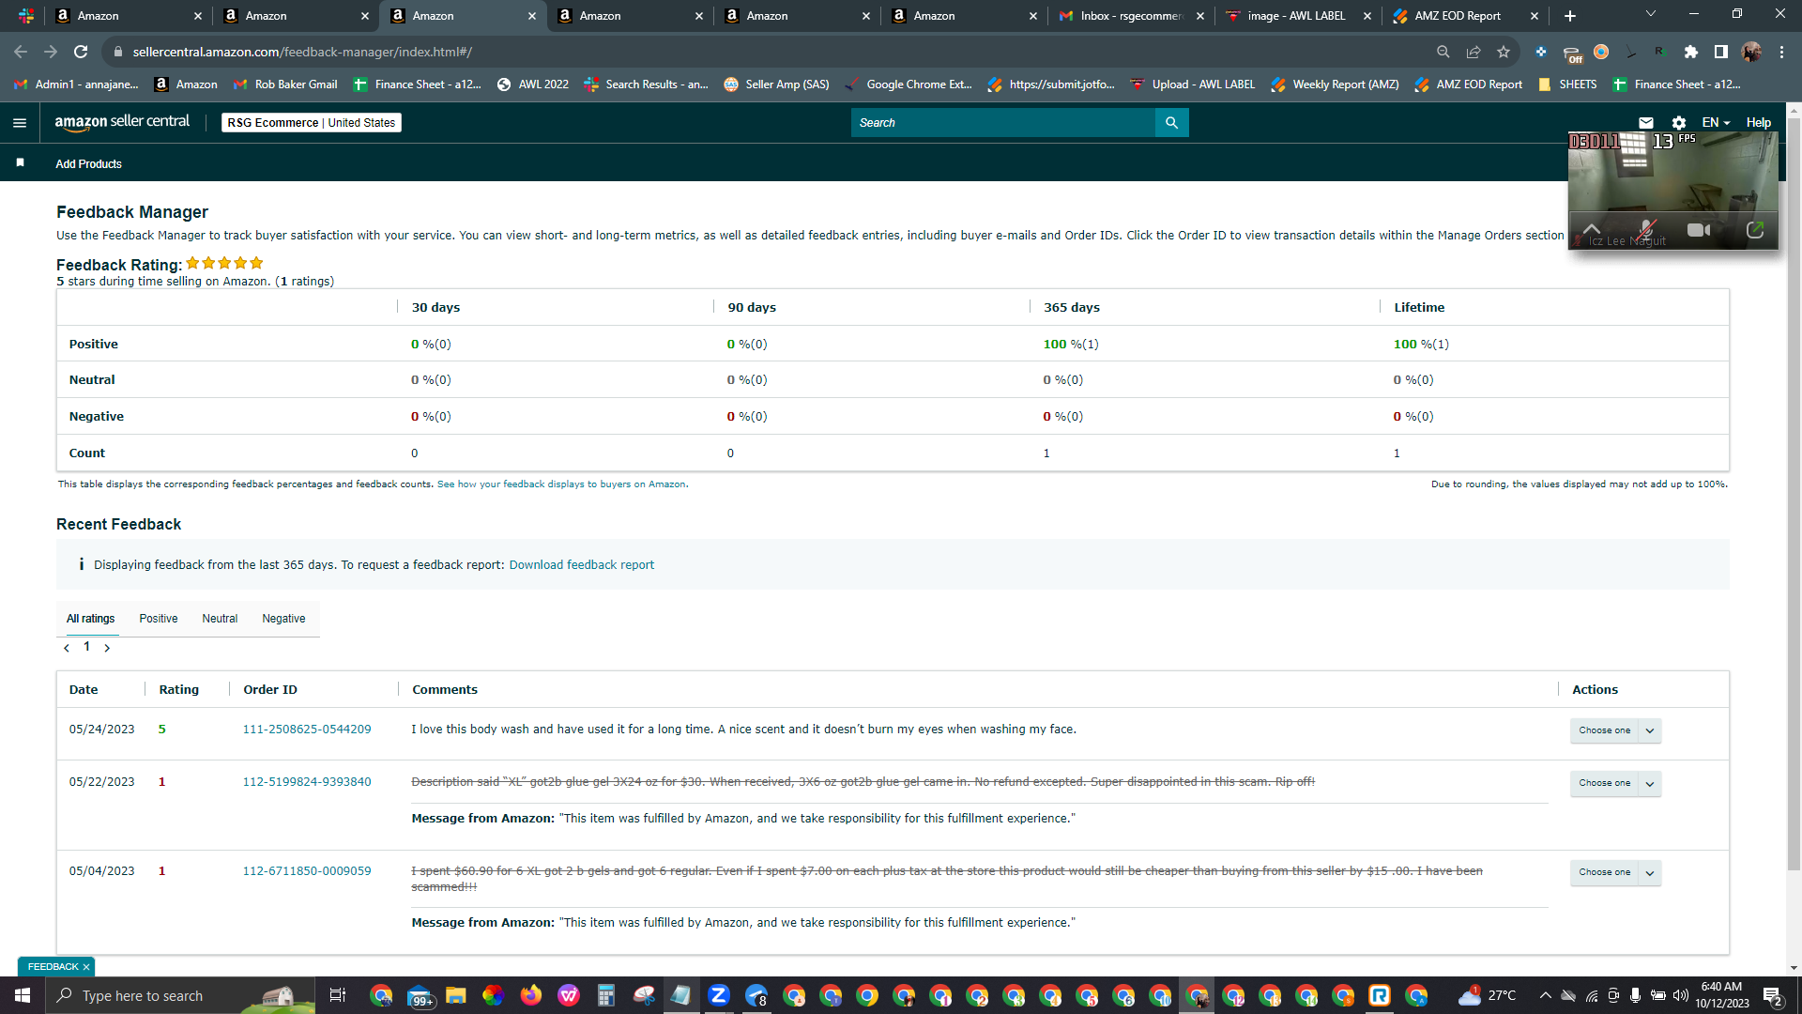The image size is (1802, 1014).
Task: Open the Choose one dropdown for 05/22/2023 feedback
Action: (1615, 783)
